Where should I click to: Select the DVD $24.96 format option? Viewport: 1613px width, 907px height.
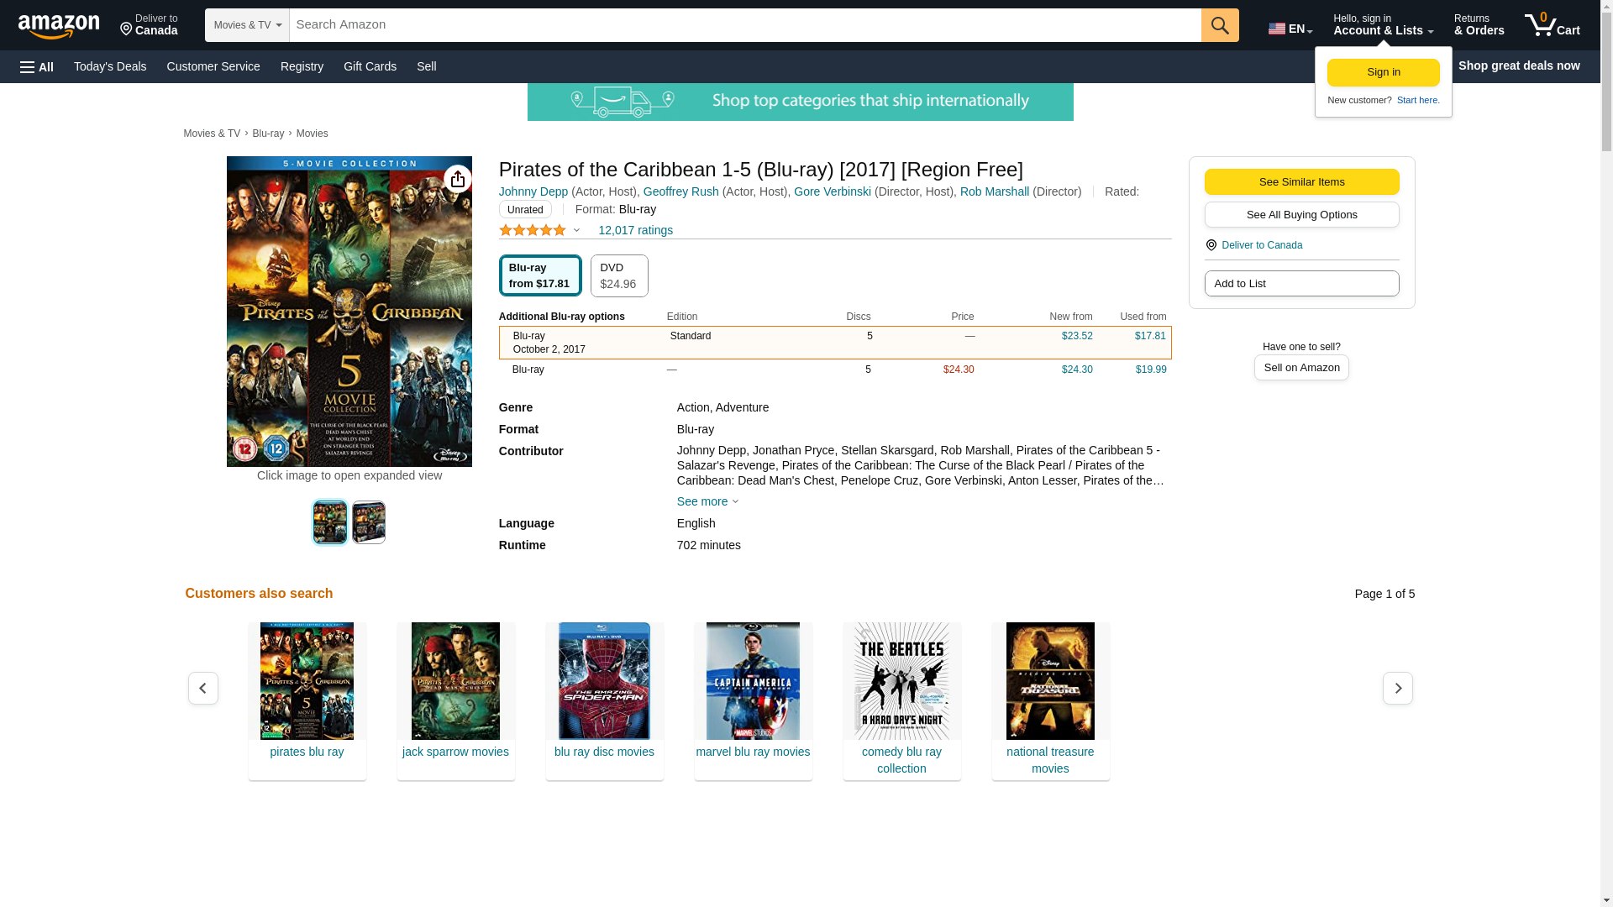(x=618, y=275)
